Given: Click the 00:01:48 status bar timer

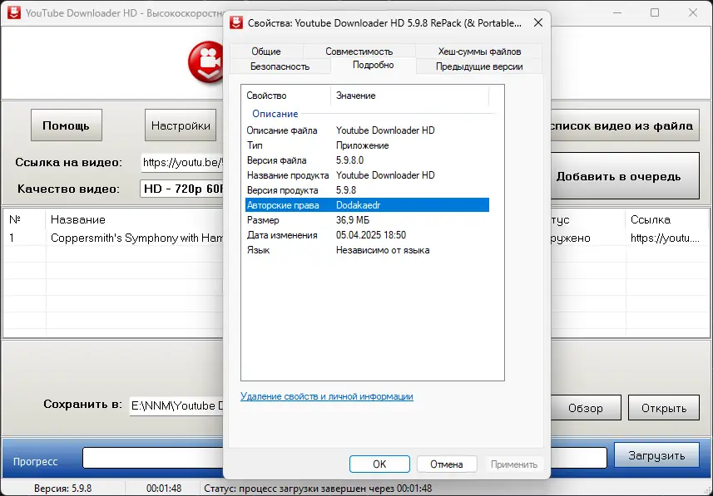Looking at the screenshot, I should click(x=164, y=489).
